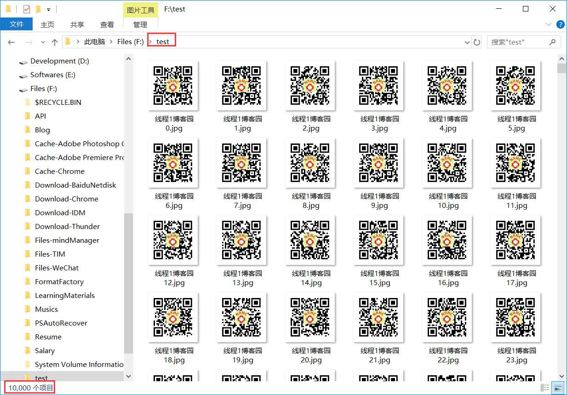The height and width of the screenshot is (395, 567).
Task: Refresh the test folder view
Action: (477, 42)
